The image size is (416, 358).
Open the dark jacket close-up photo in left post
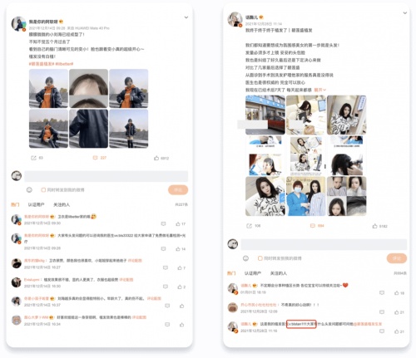88,129
